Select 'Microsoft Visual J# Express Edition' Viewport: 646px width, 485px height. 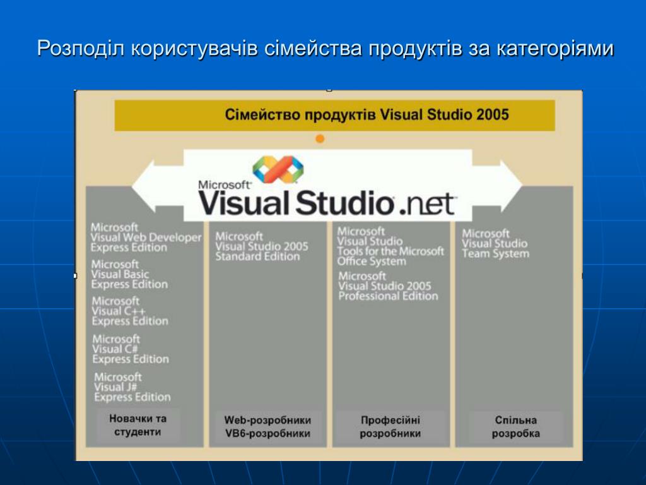[x=132, y=387]
